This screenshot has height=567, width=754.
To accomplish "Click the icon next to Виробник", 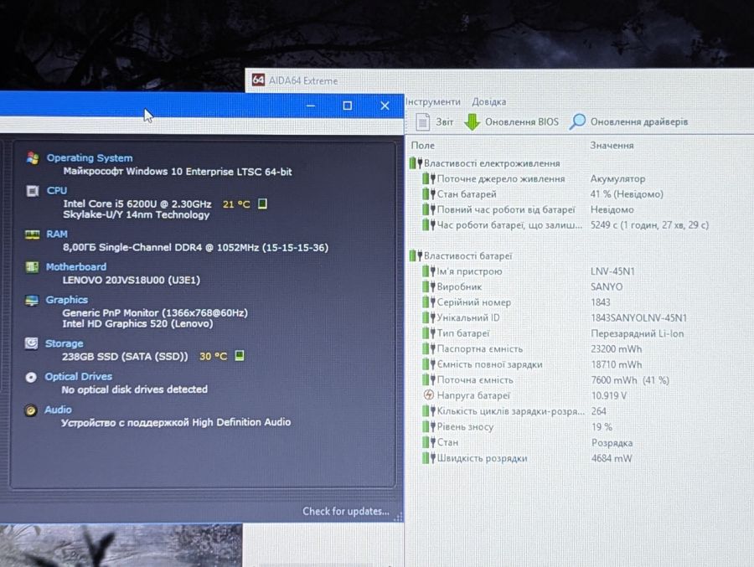I will pyautogui.click(x=428, y=286).
